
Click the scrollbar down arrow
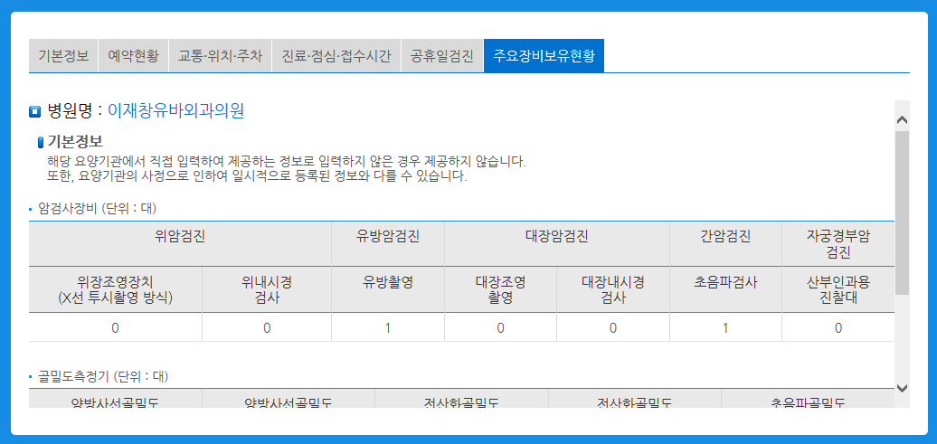tap(902, 388)
